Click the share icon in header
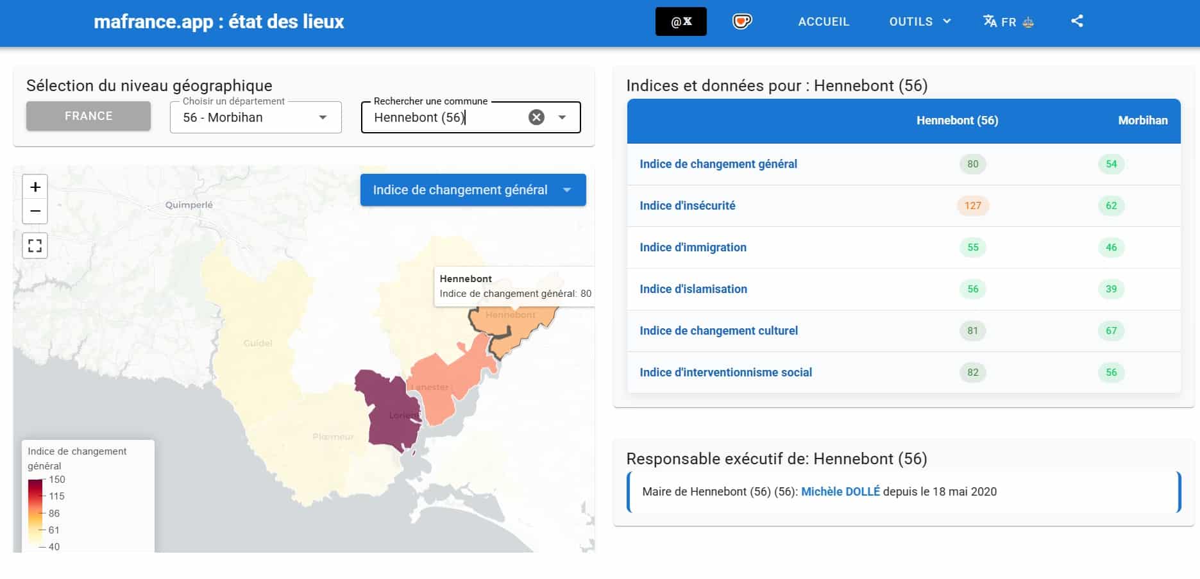 click(1077, 21)
